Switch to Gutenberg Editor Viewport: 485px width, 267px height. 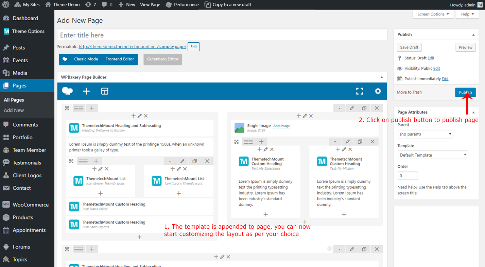point(163,59)
